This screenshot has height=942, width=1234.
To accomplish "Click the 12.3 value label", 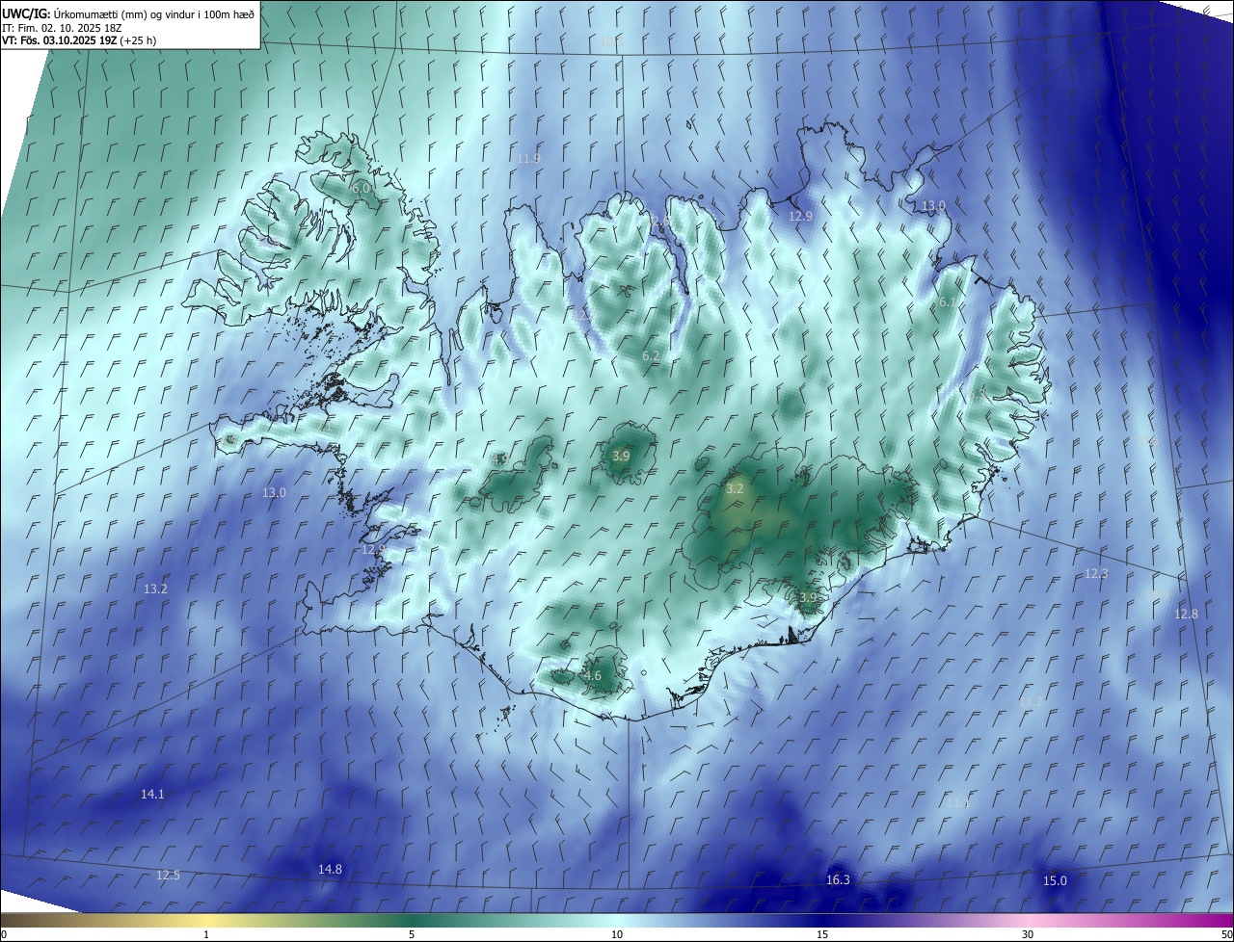I will (1096, 573).
